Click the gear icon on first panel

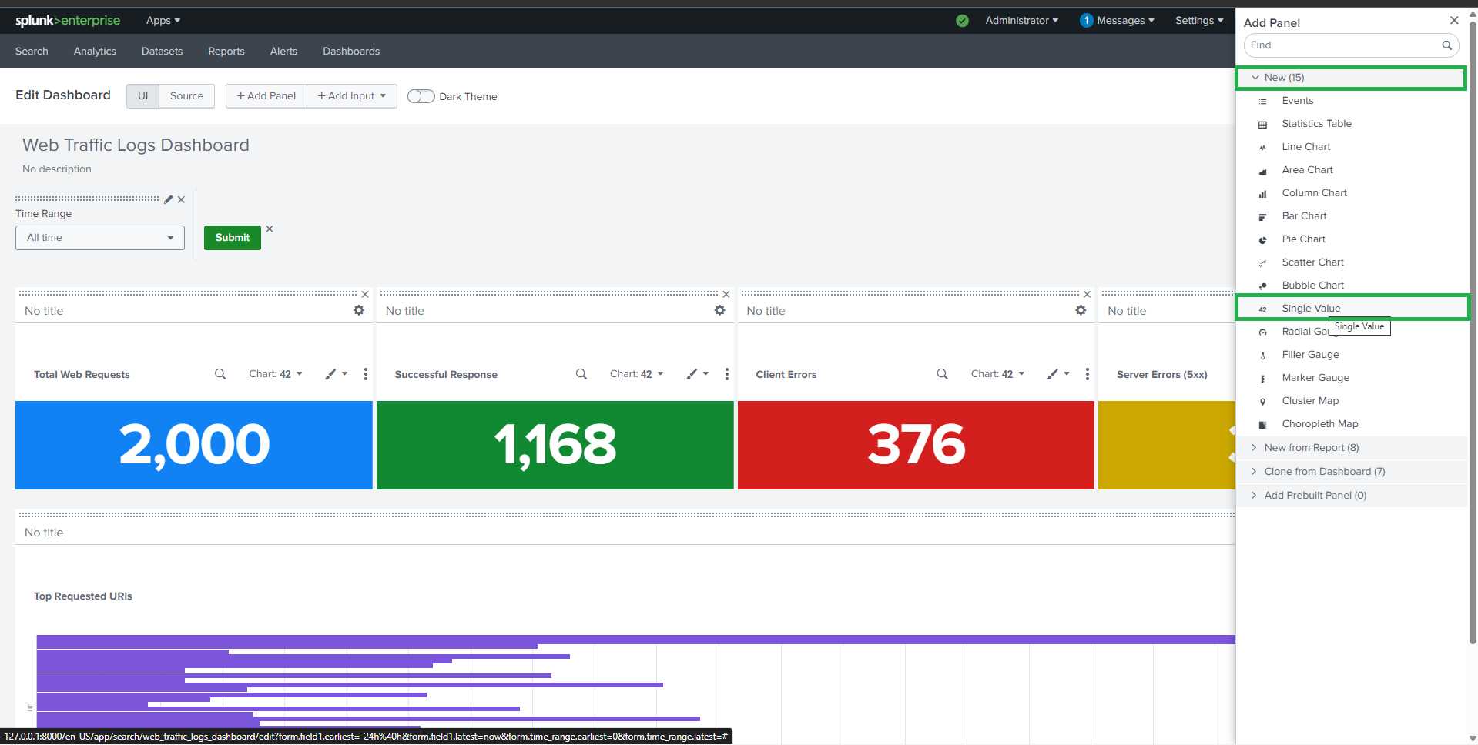pos(358,310)
